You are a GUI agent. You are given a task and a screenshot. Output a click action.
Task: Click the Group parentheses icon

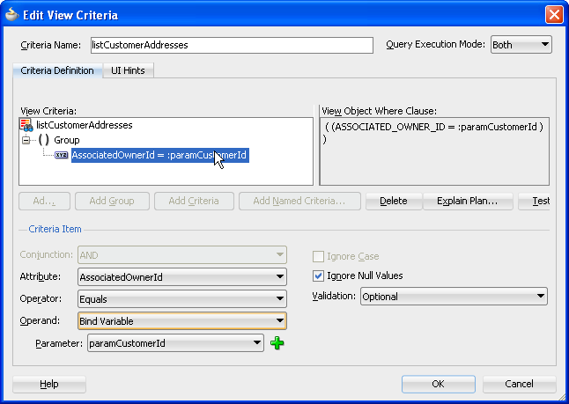(x=43, y=140)
